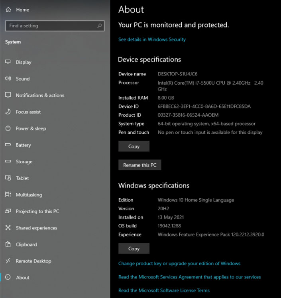
Task: Click version value 20H2
Action: [163, 209]
